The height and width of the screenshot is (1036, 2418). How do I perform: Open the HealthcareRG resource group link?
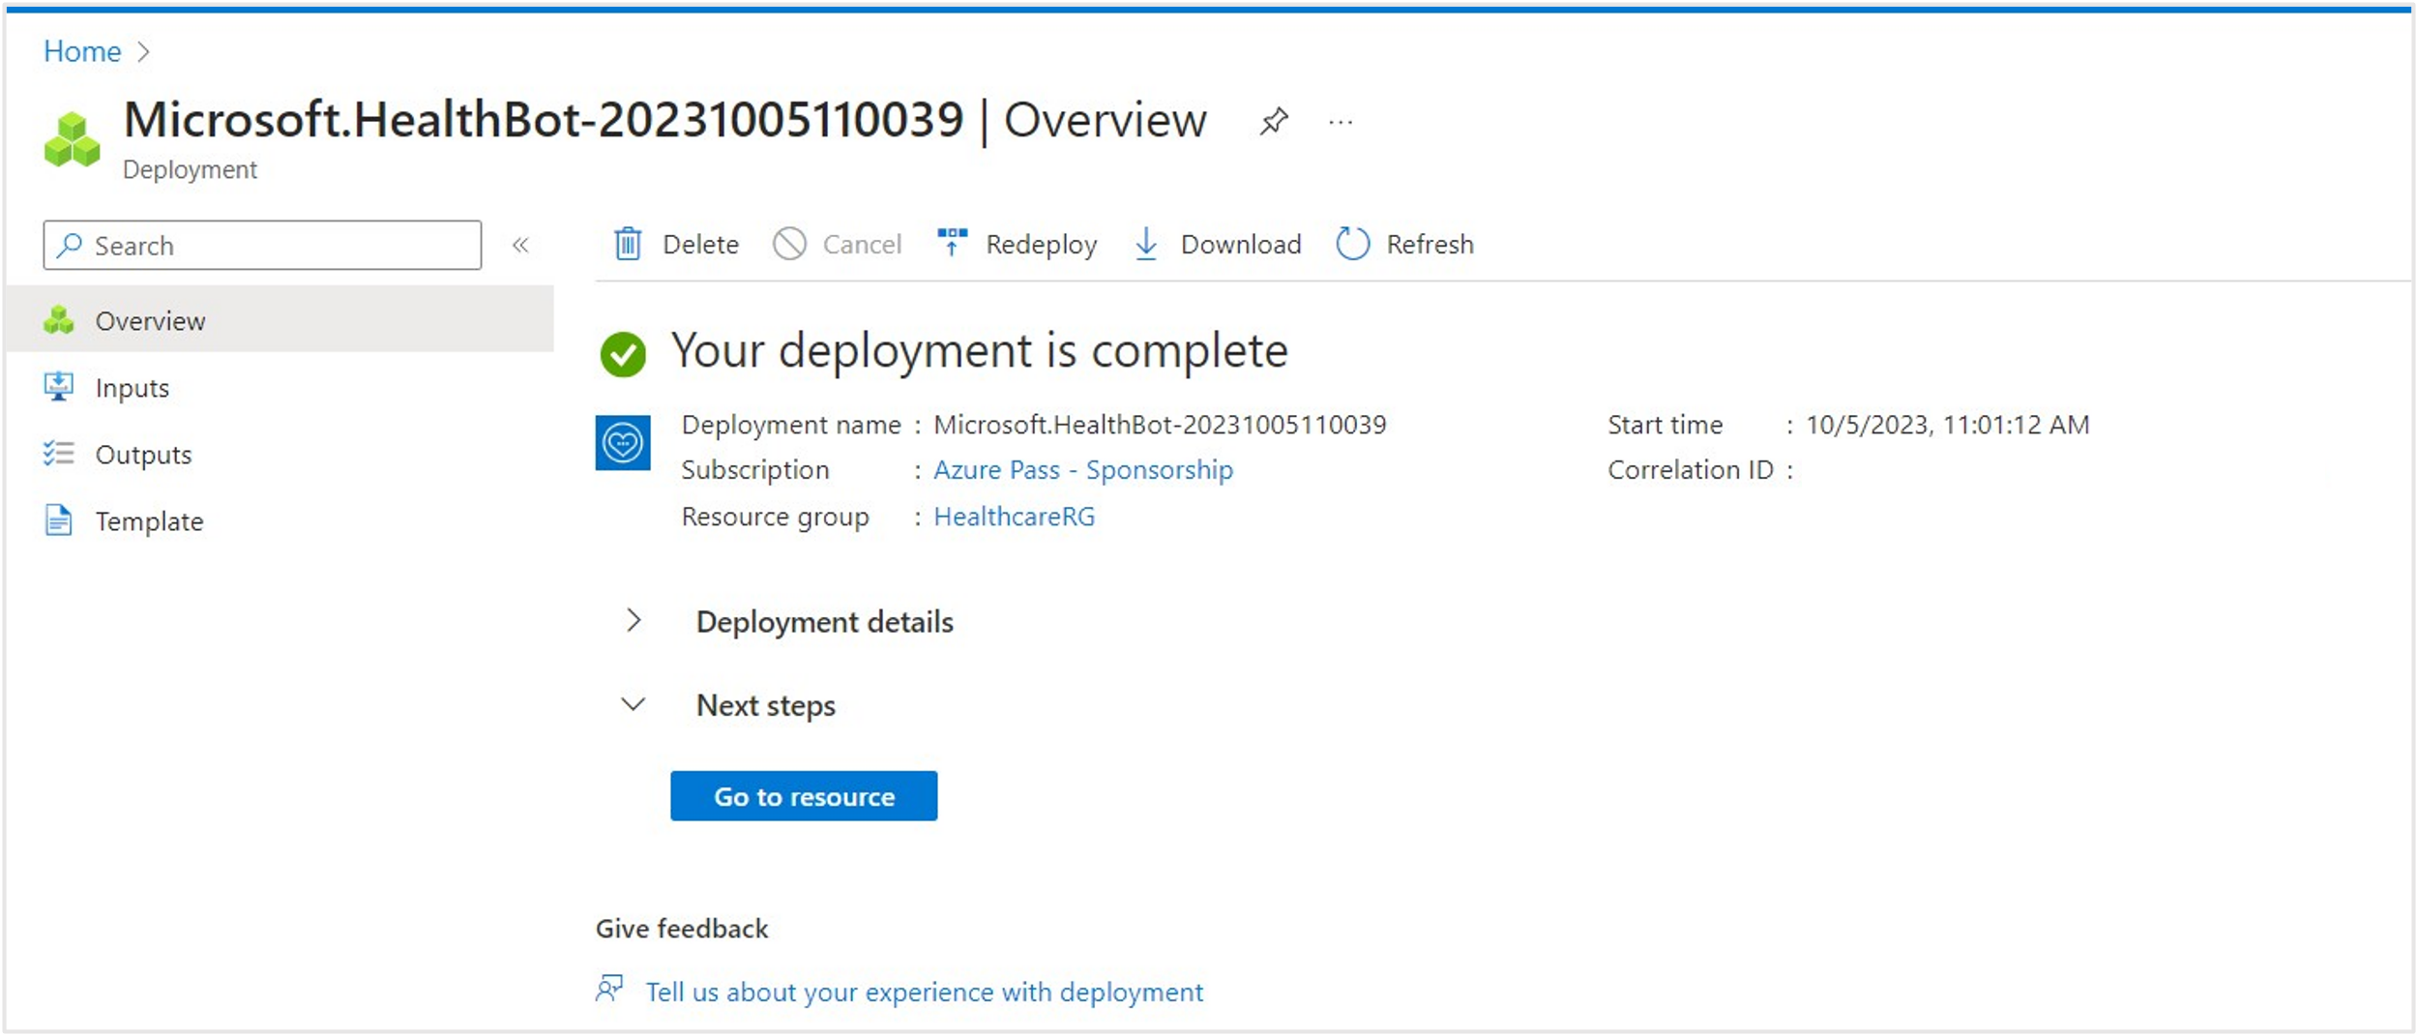1015,517
